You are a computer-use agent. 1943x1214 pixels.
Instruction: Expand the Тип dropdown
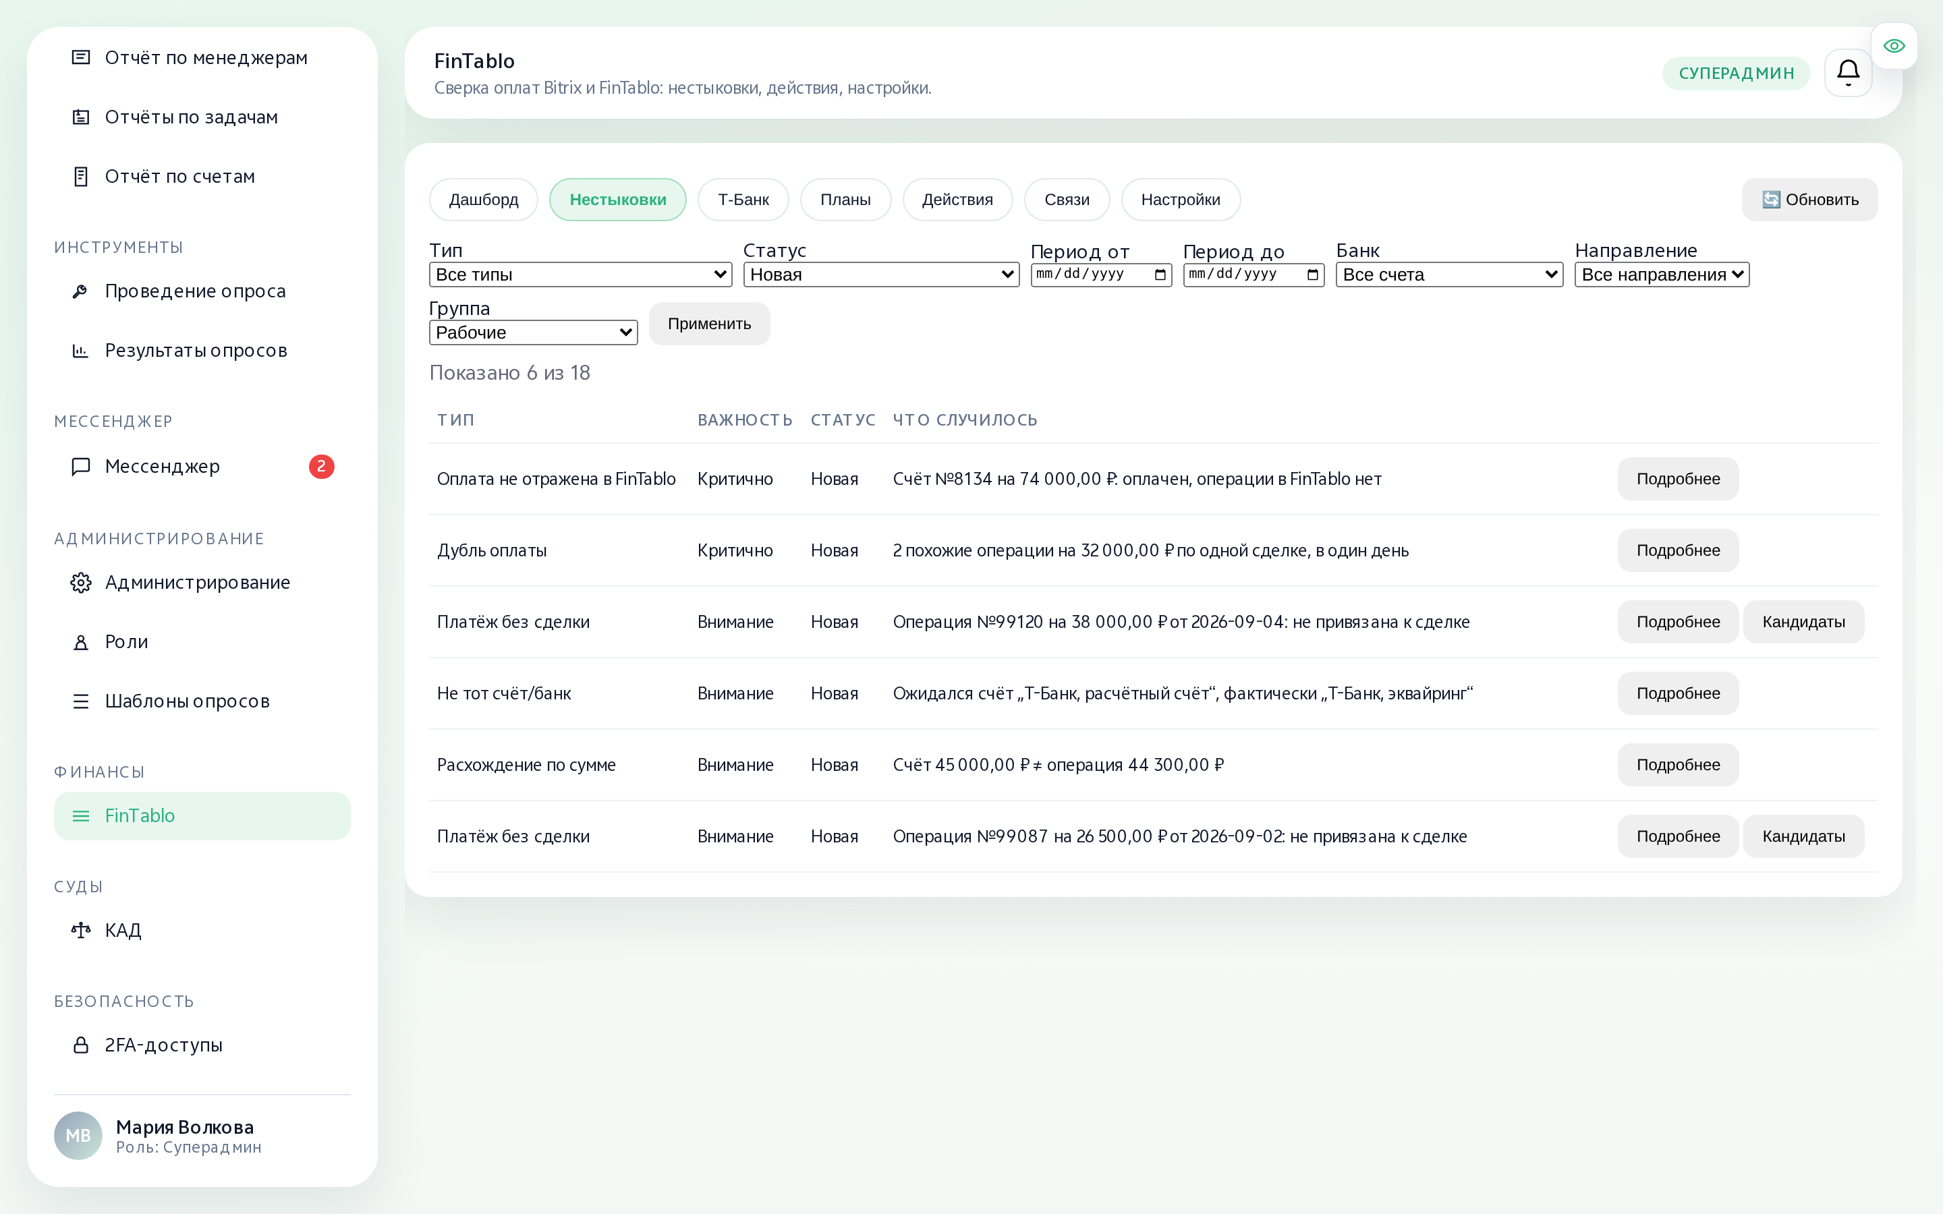pyautogui.click(x=580, y=274)
